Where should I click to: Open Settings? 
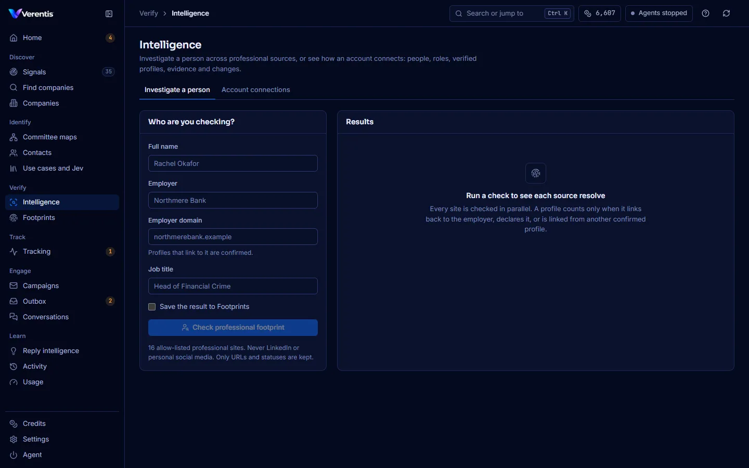pyautogui.click(x=62, y=439)
